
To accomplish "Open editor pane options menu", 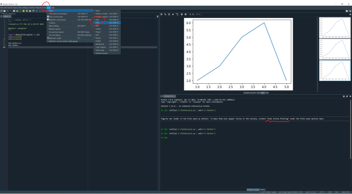I will point(158,17).
